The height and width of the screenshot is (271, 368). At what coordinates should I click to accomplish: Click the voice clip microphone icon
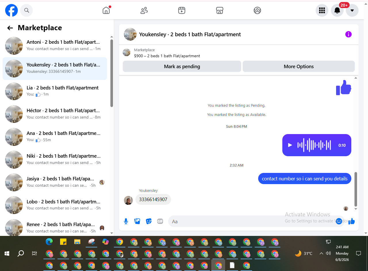pyautogui.click(x=126, y=221)
